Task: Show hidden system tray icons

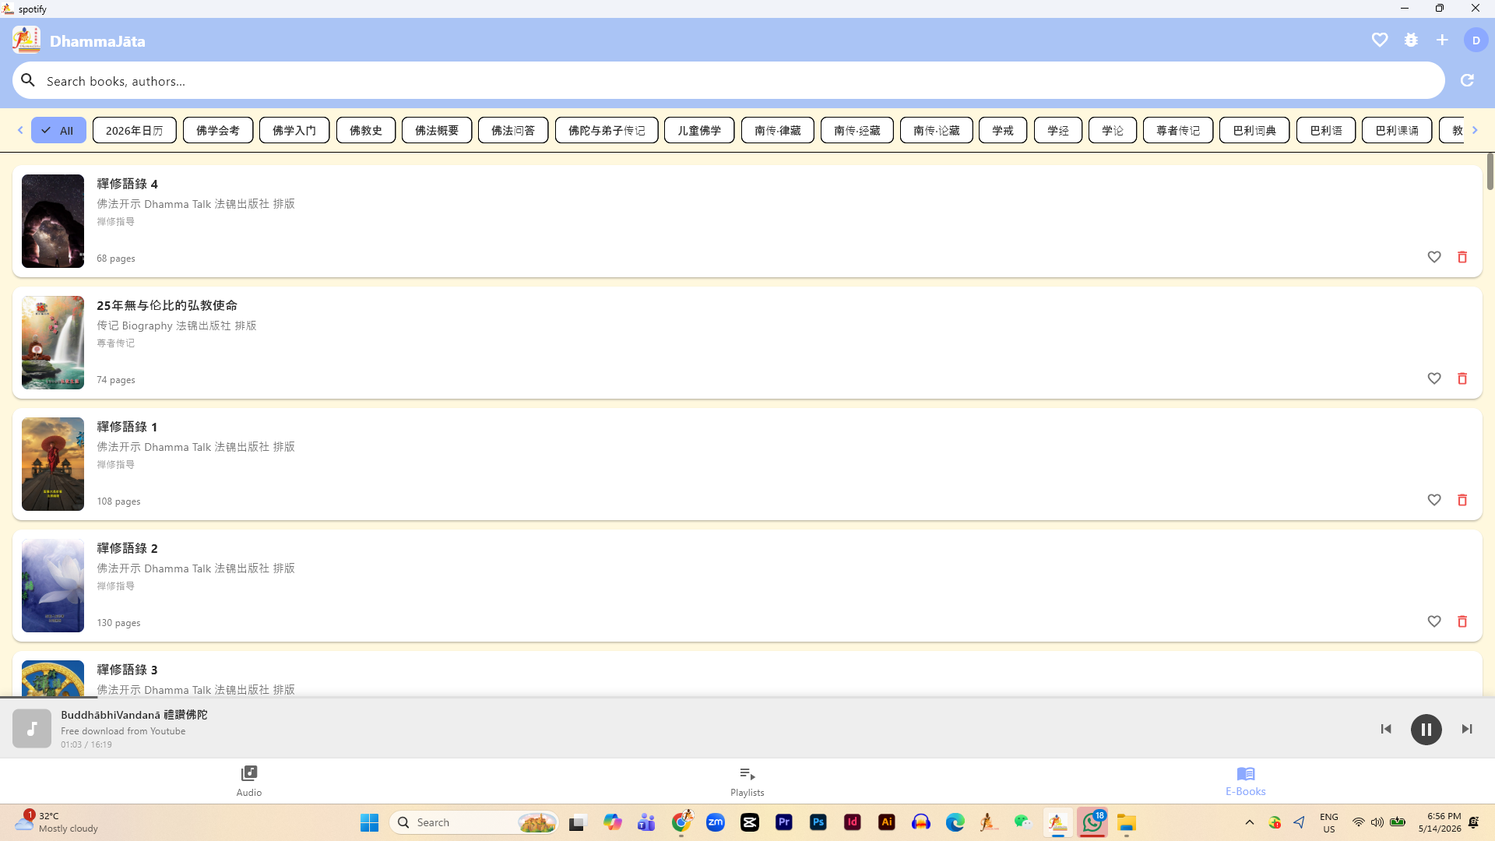Action: [1250, 822]
